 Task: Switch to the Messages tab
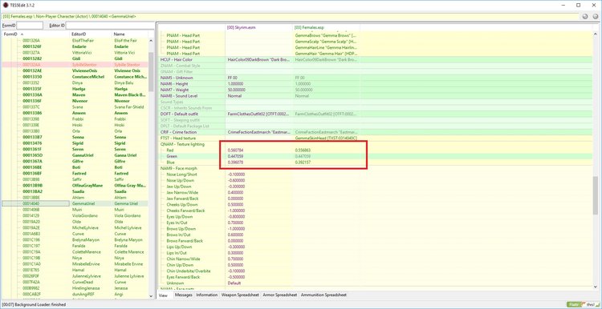[183, 295]
